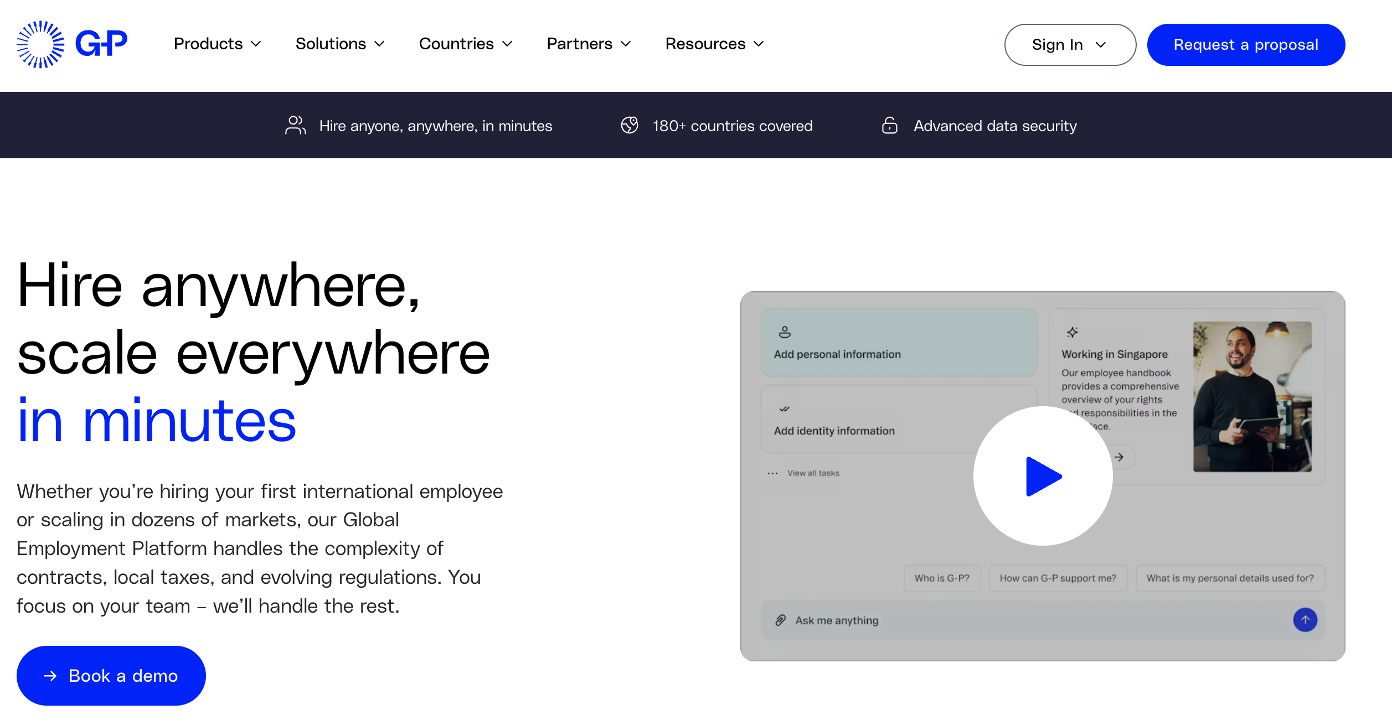Open the Resources menu
Viewport: 1392px width, 725px height.
[x=715, y=44]
